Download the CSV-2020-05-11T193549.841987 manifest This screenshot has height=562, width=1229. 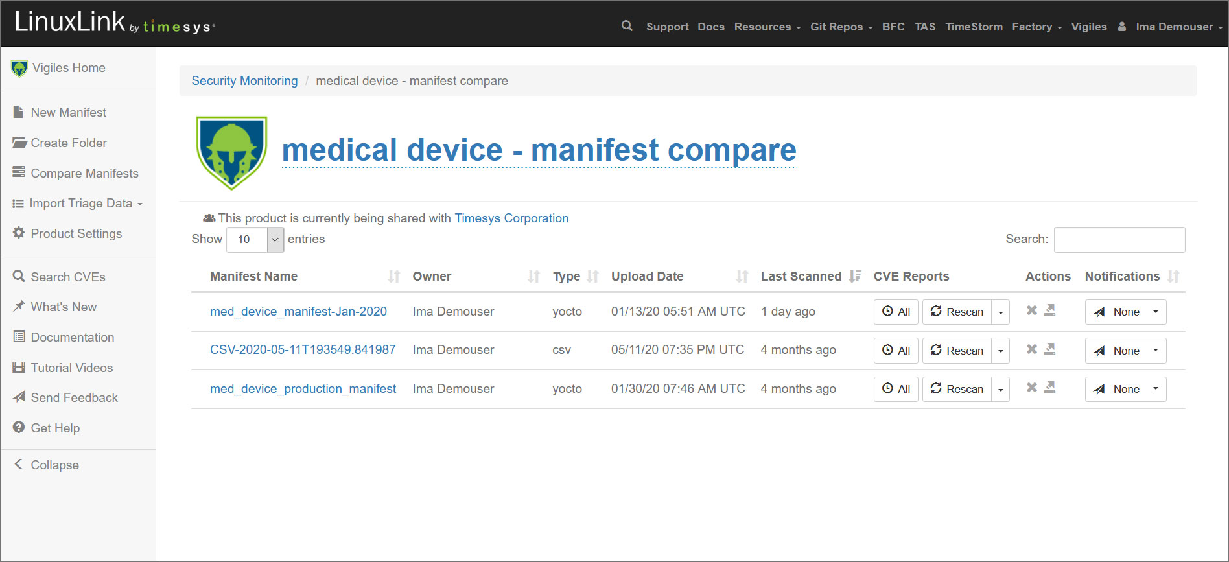tap(1049, 349)
